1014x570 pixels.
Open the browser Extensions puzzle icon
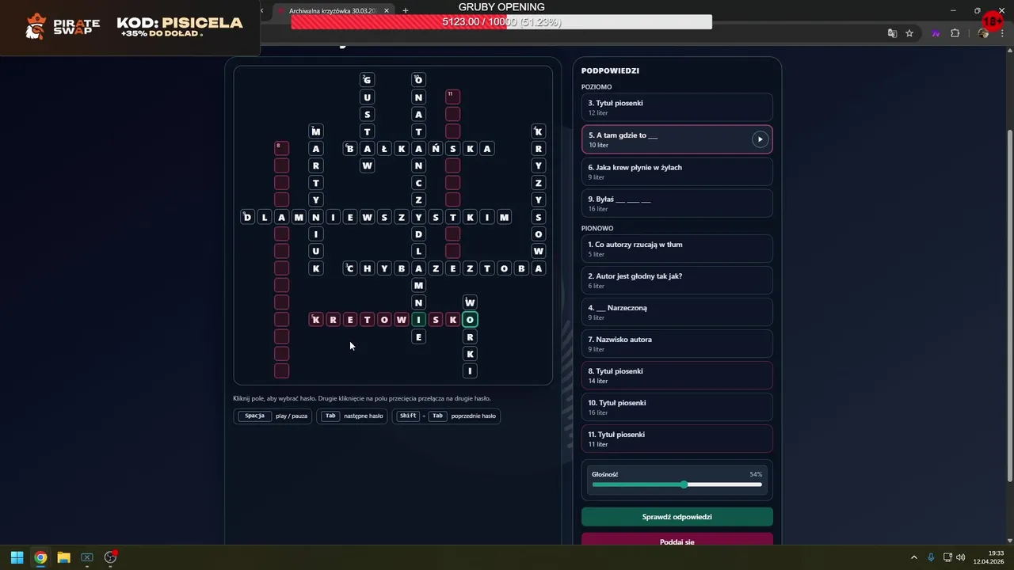pyautogui.click(x=955, y=33)
